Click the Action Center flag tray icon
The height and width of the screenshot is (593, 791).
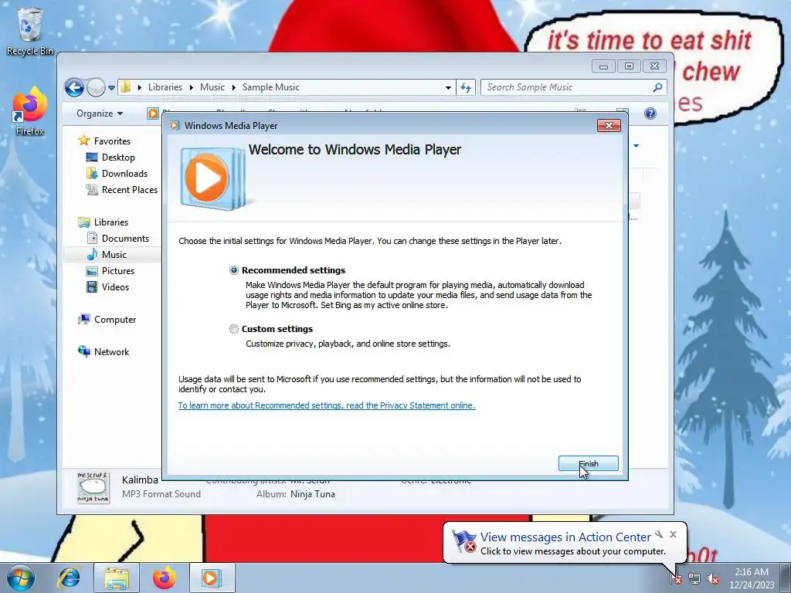click(676, 579)
